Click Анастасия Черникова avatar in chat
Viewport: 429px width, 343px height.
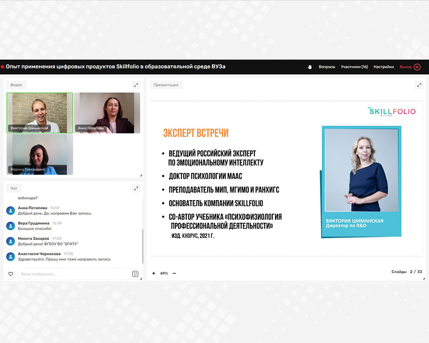10,256
